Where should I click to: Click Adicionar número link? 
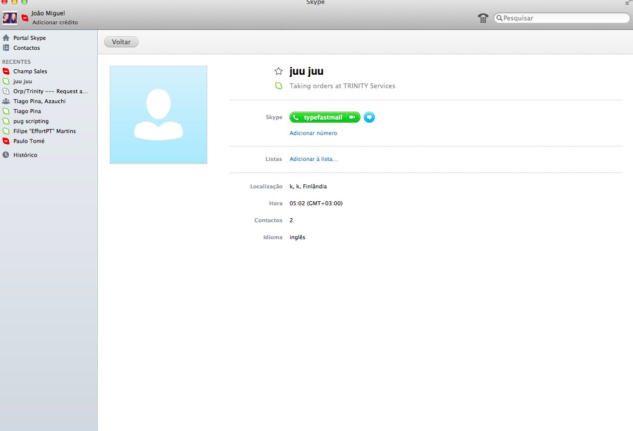coord(313,133)
